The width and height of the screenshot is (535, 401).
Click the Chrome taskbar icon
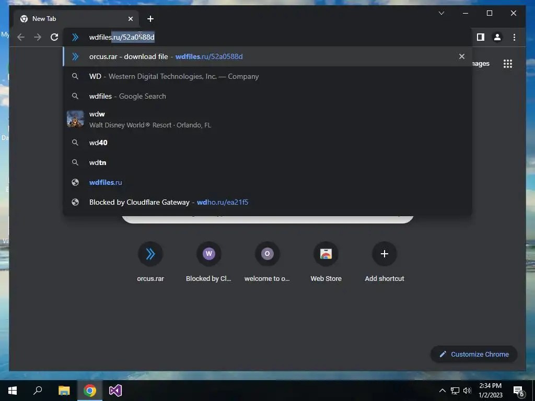(x=90, y=391)
